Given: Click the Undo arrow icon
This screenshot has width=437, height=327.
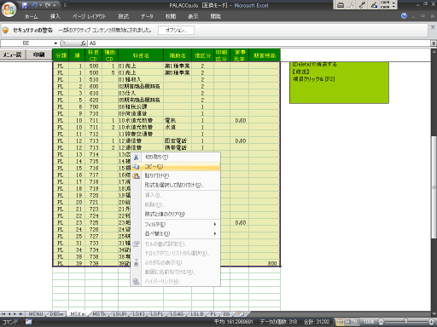Looking at the screenshot, I should click(34, 5).
